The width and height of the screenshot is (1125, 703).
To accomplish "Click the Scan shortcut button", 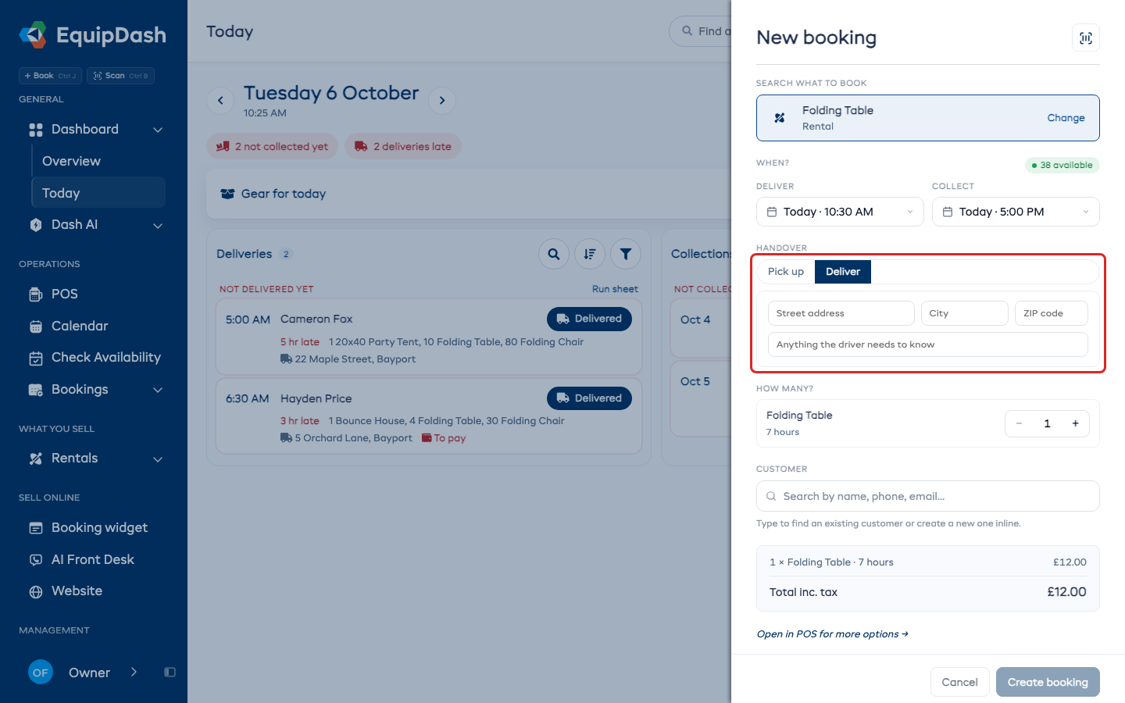I will 120,76.
